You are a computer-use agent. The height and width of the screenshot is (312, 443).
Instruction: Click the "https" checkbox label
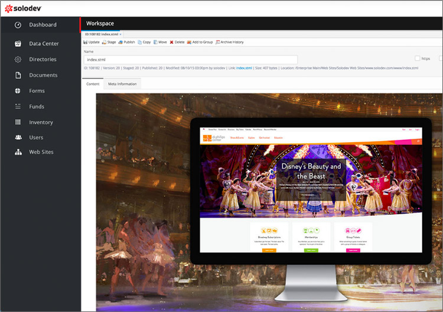click(x=426, y=58)
